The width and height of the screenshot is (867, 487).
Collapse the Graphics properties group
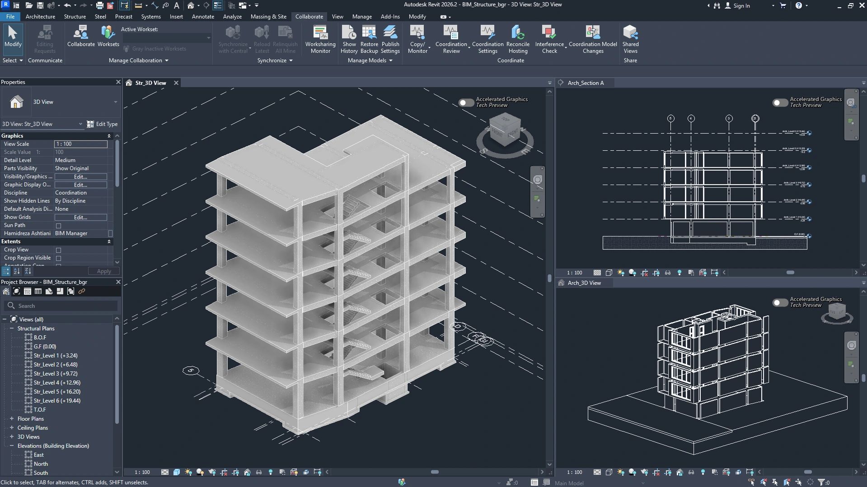[109, 136]
